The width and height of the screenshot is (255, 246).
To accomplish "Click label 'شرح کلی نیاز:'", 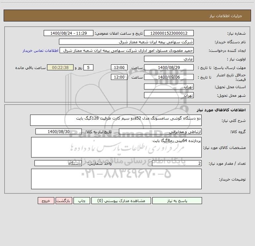I will tap(234, 121).
